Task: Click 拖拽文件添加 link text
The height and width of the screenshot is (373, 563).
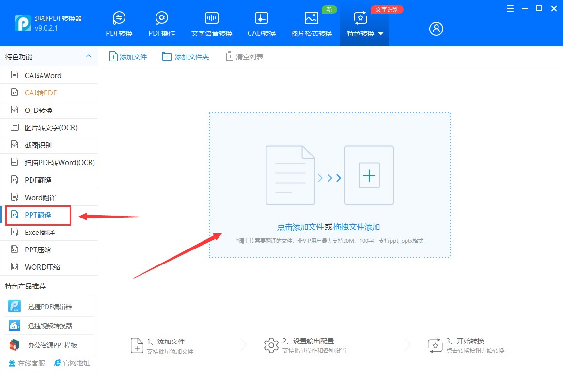Action: click(357, 227)
